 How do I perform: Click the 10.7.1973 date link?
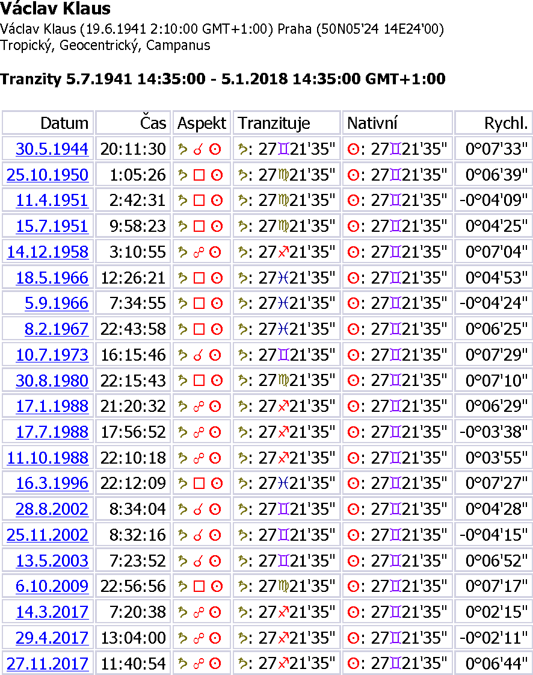pos(52,355)
